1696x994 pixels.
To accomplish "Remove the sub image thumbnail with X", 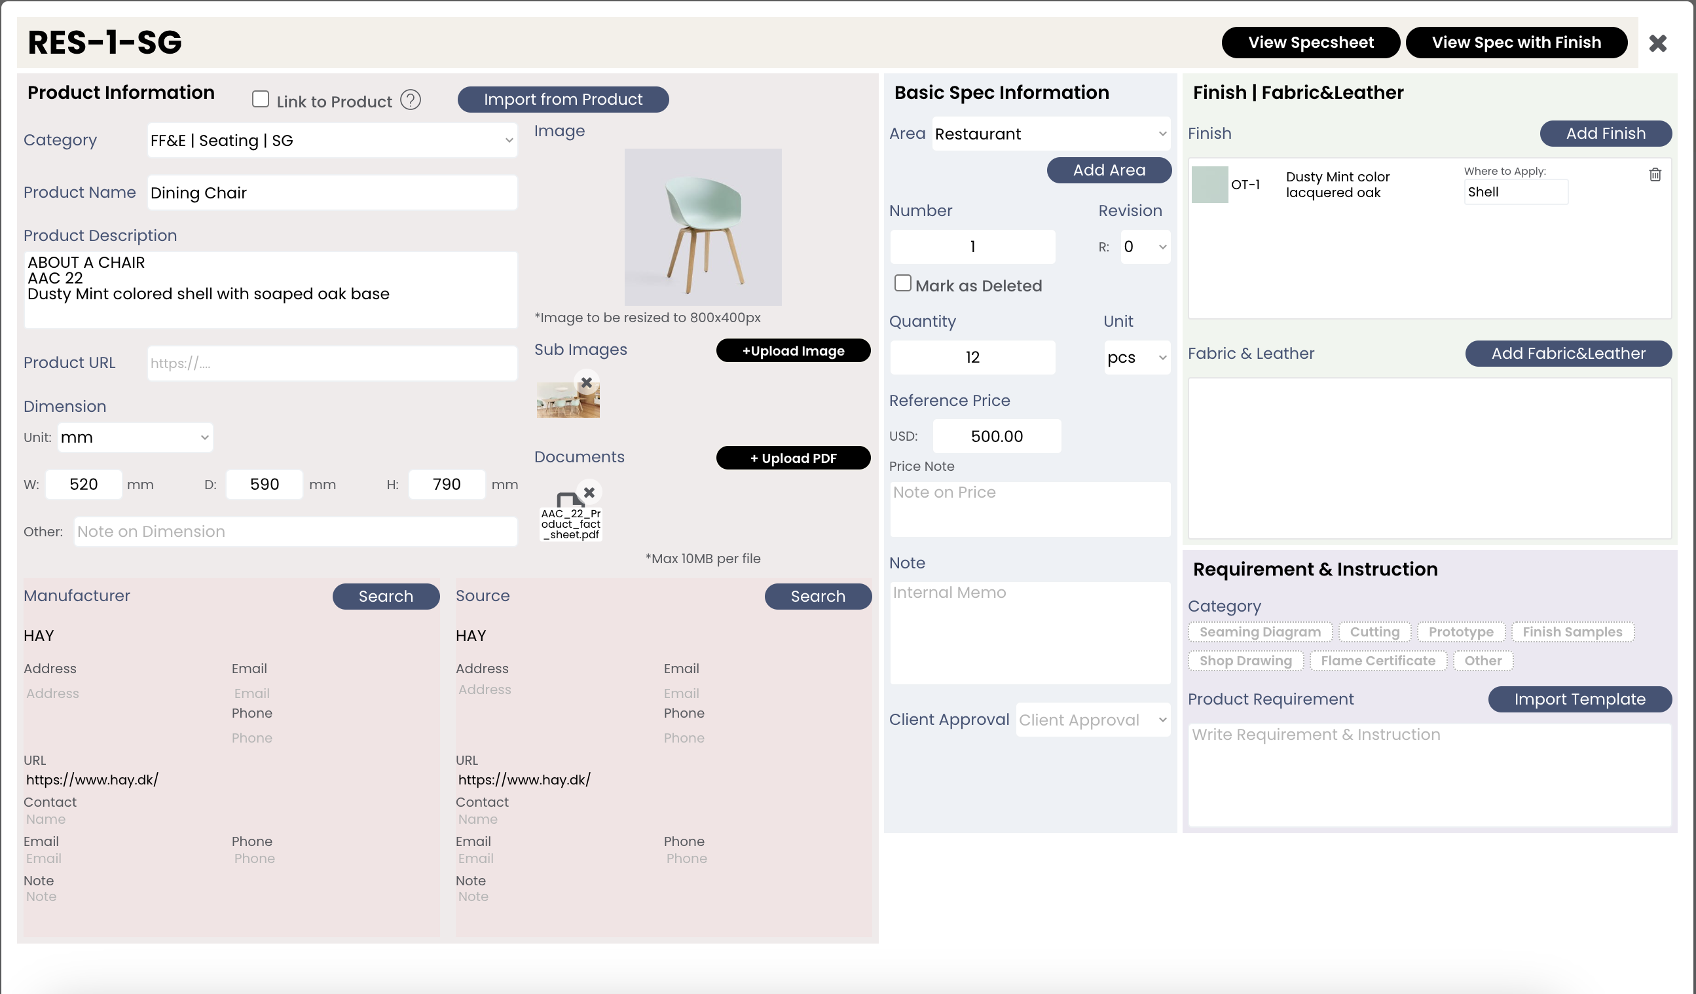I will tap(586, 382).
